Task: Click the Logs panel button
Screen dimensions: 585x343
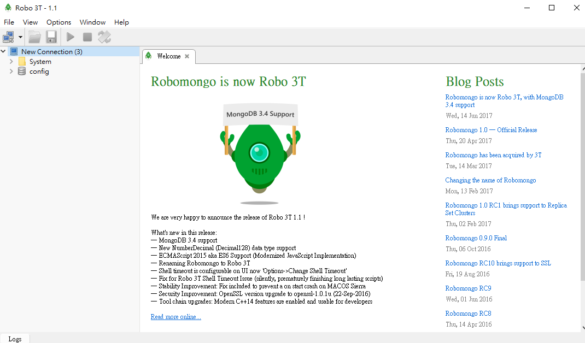Action: 15,339
